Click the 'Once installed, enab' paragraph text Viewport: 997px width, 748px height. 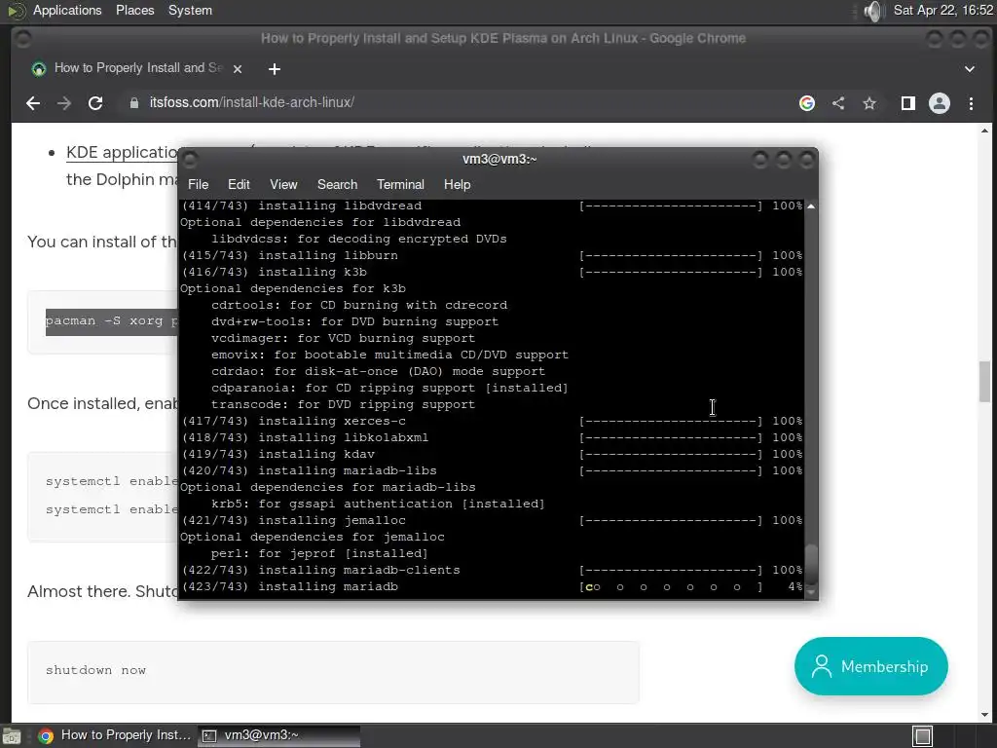point(102,404)
